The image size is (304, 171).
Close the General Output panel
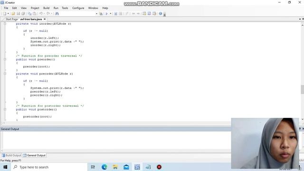coord(303,129)
